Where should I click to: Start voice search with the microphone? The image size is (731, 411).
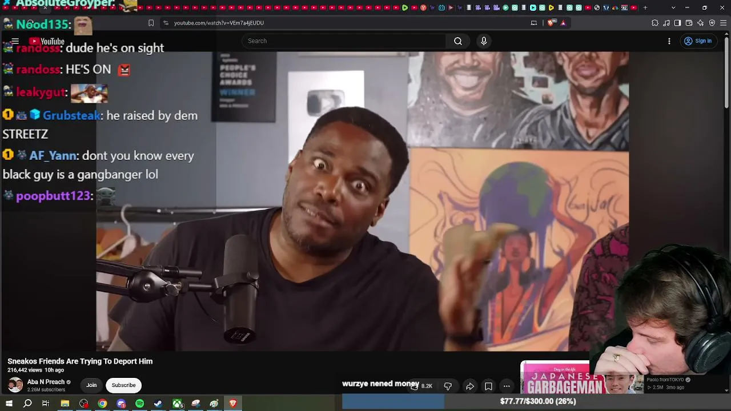click(x=484, y=41)
